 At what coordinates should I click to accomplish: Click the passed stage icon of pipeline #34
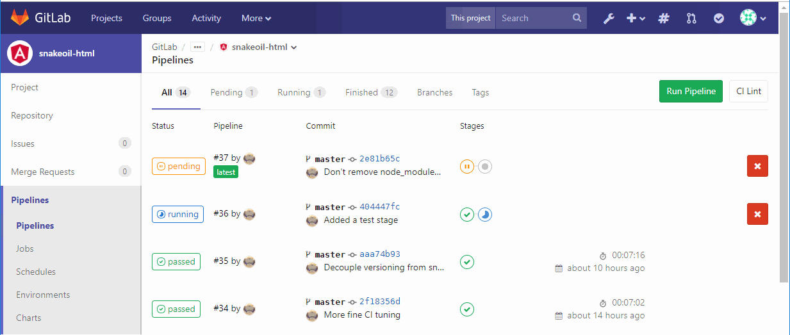click(x=467, y=309)
